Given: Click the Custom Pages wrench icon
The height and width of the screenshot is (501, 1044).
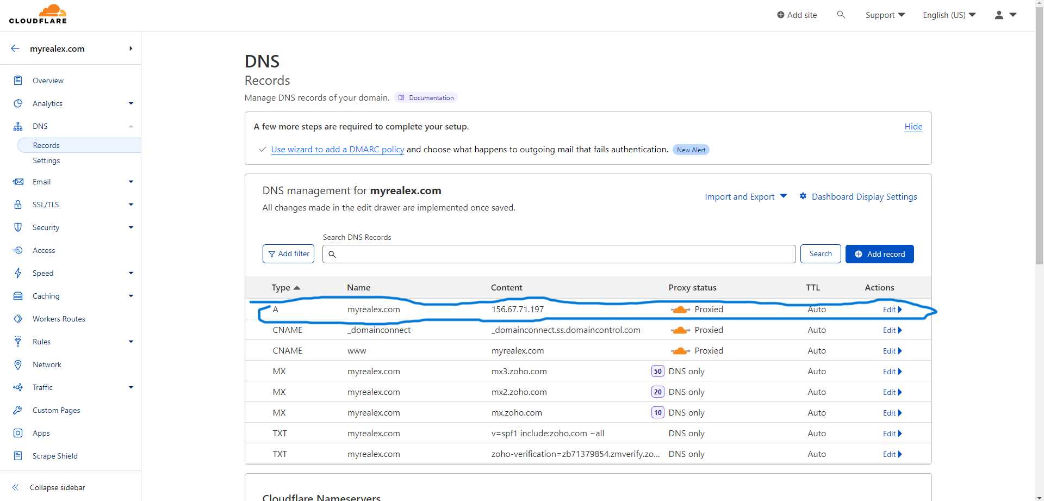Looking at the screenshot, I should tap(18, 410).
